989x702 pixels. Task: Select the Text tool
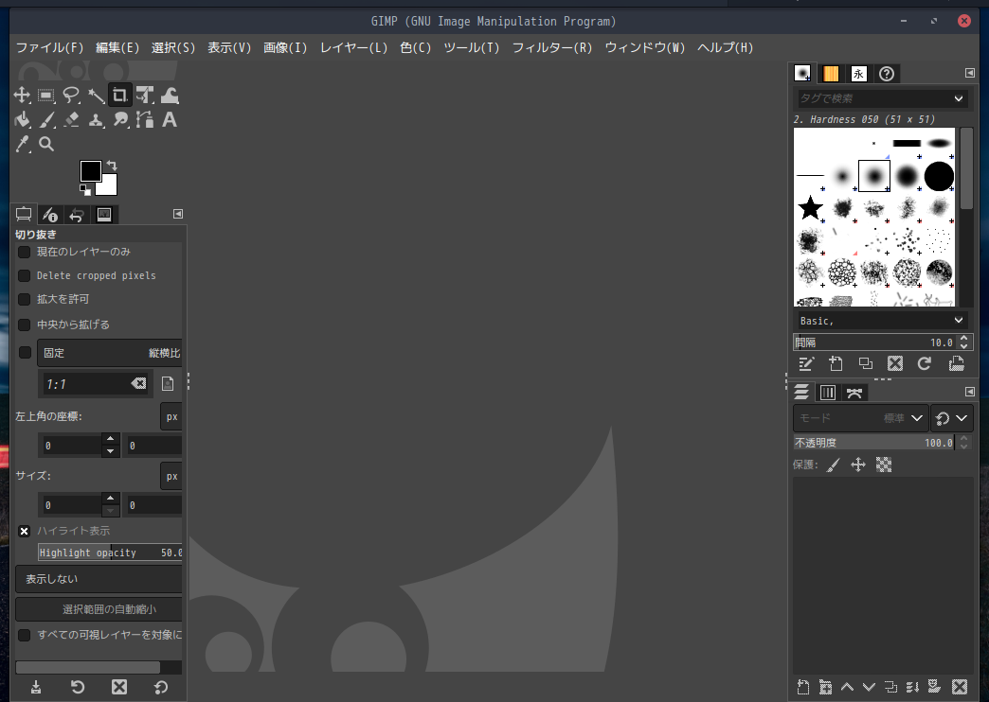[170, 120]
